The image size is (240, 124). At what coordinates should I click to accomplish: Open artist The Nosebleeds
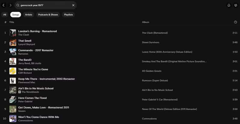30,92
